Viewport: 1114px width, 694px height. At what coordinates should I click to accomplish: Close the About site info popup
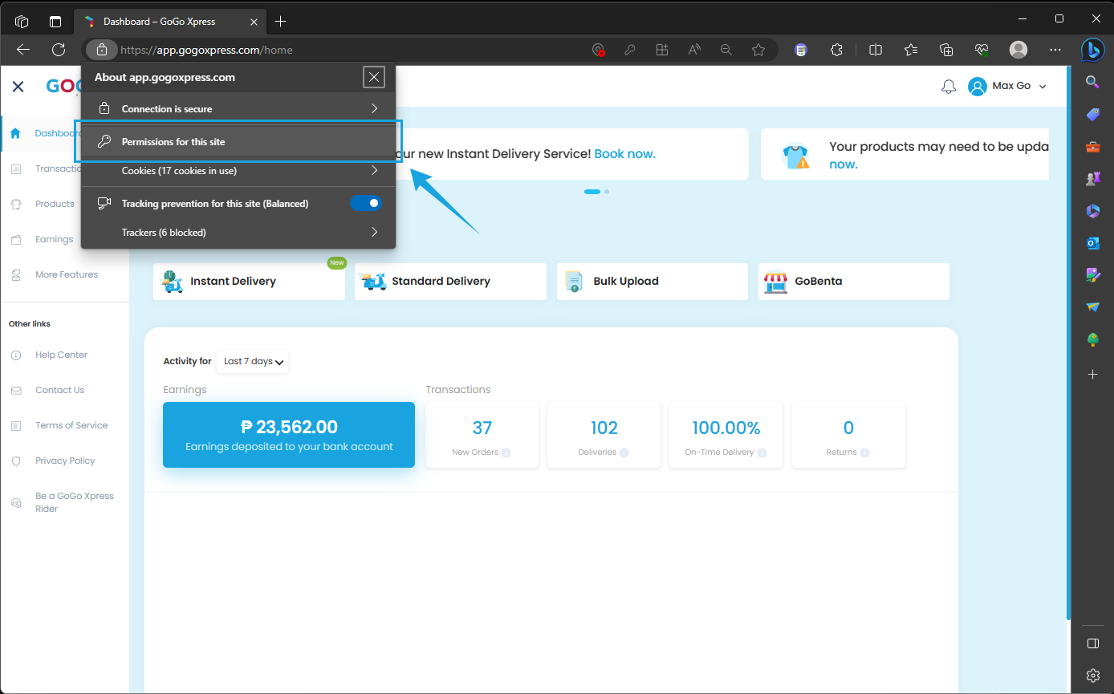point(373,77)
